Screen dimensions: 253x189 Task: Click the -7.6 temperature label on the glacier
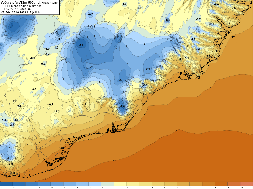point(81,45)
